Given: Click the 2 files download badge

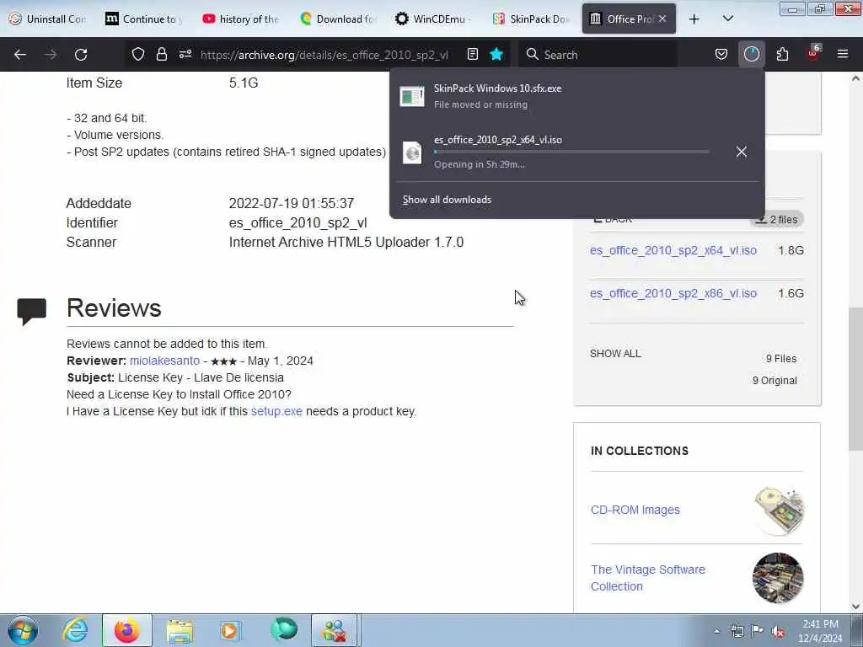Looking at the screenshot, I should (776, 220).
